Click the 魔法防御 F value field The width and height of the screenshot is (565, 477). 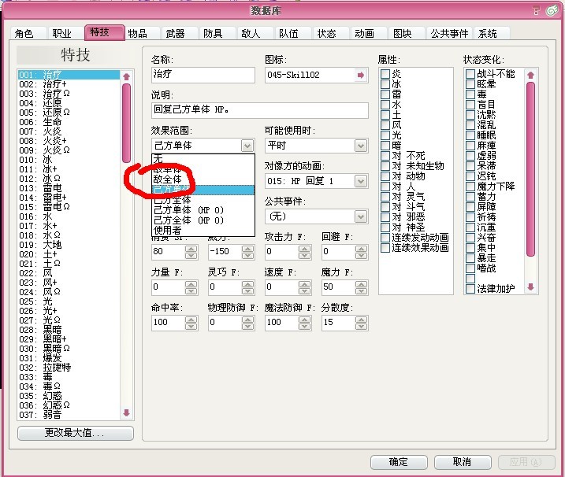pyautogui.click(x=282, y=323)
